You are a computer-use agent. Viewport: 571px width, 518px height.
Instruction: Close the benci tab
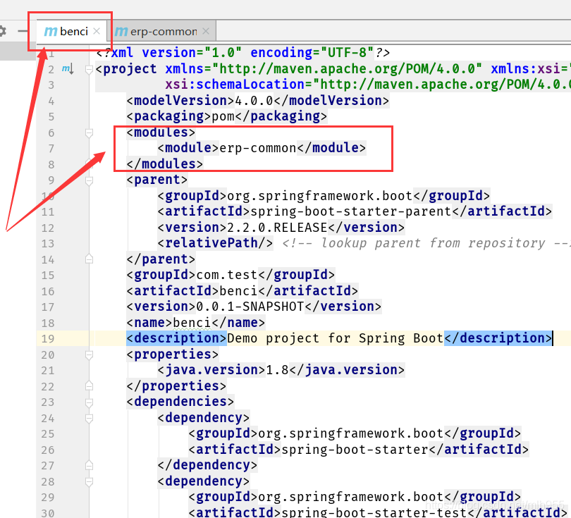point(97,31)
